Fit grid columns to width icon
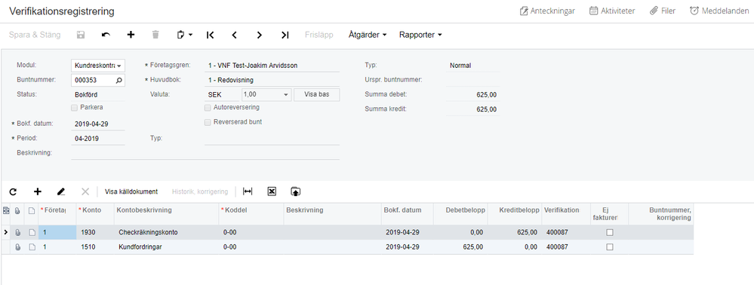Viewport: 754px width, 285px height. [248, 192]
